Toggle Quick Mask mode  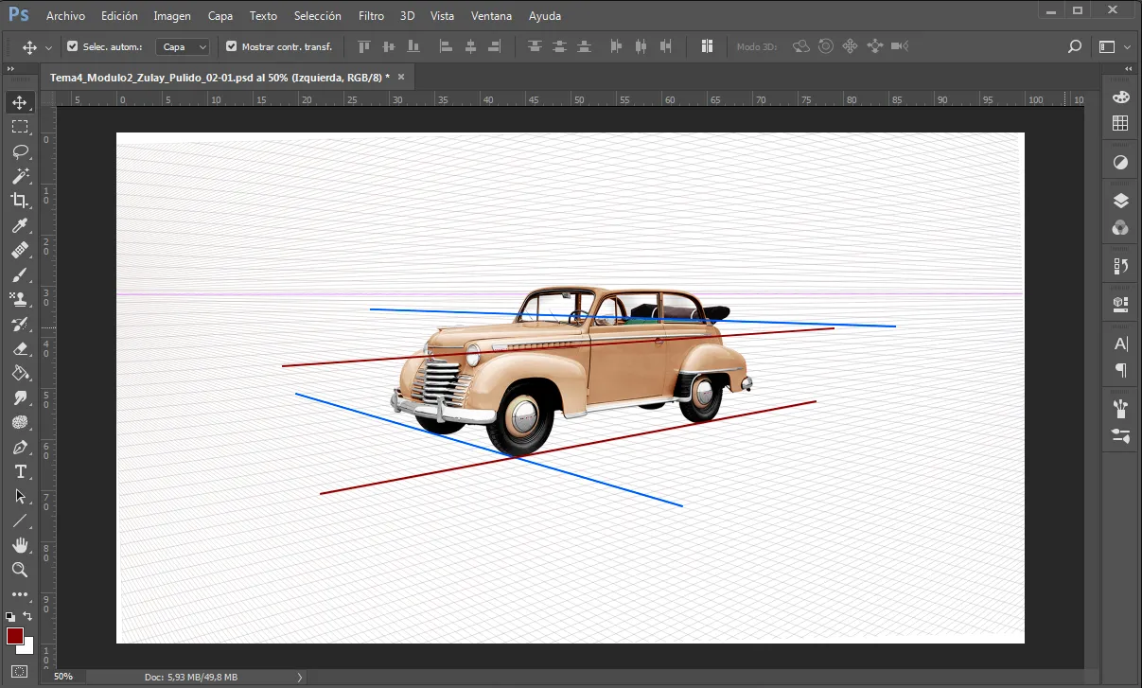click(20, 672)
